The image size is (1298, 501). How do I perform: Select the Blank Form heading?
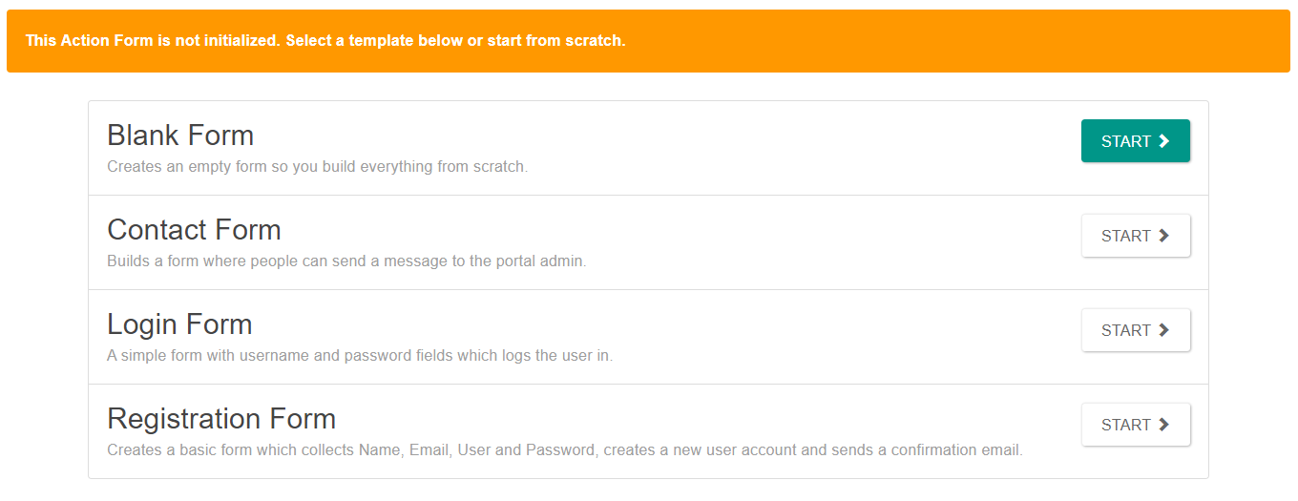pos(180,136)
